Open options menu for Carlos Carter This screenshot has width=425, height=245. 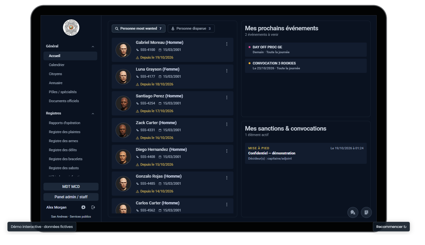point(227,205)
